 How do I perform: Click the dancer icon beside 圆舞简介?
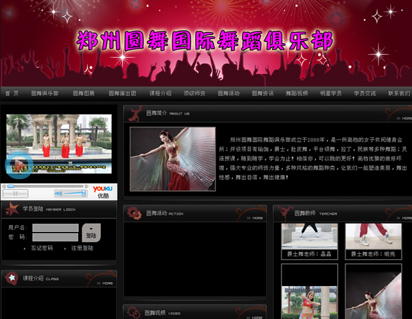135,114
